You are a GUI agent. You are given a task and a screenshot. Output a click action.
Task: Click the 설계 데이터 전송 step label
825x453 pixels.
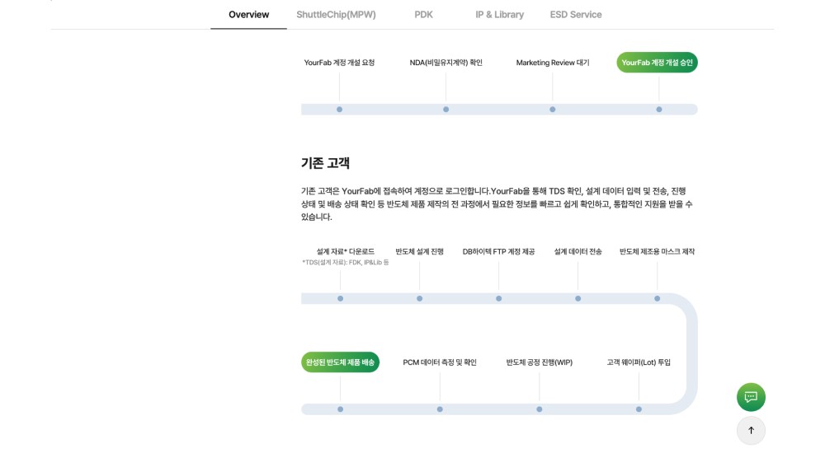coord(577,252)
